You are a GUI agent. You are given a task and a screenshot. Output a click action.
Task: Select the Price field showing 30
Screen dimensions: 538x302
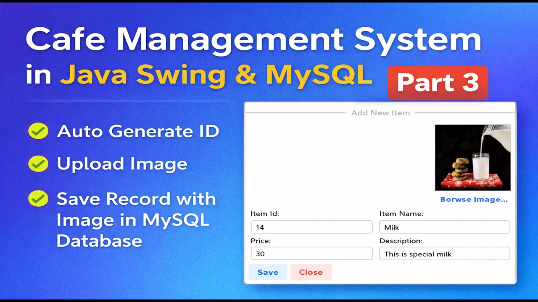(311, 253)
